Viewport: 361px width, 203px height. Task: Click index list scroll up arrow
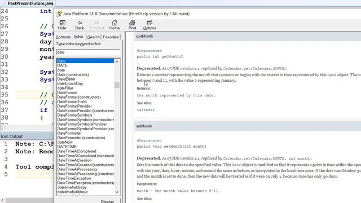click(117, 61)
